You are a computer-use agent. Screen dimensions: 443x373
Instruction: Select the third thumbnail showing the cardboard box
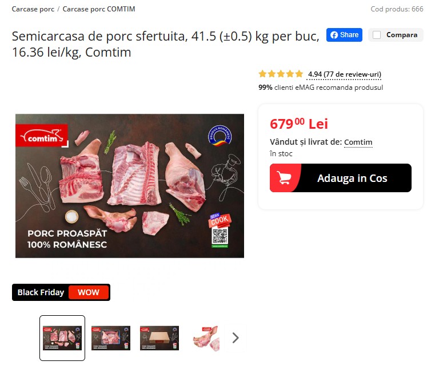(159, 338)
